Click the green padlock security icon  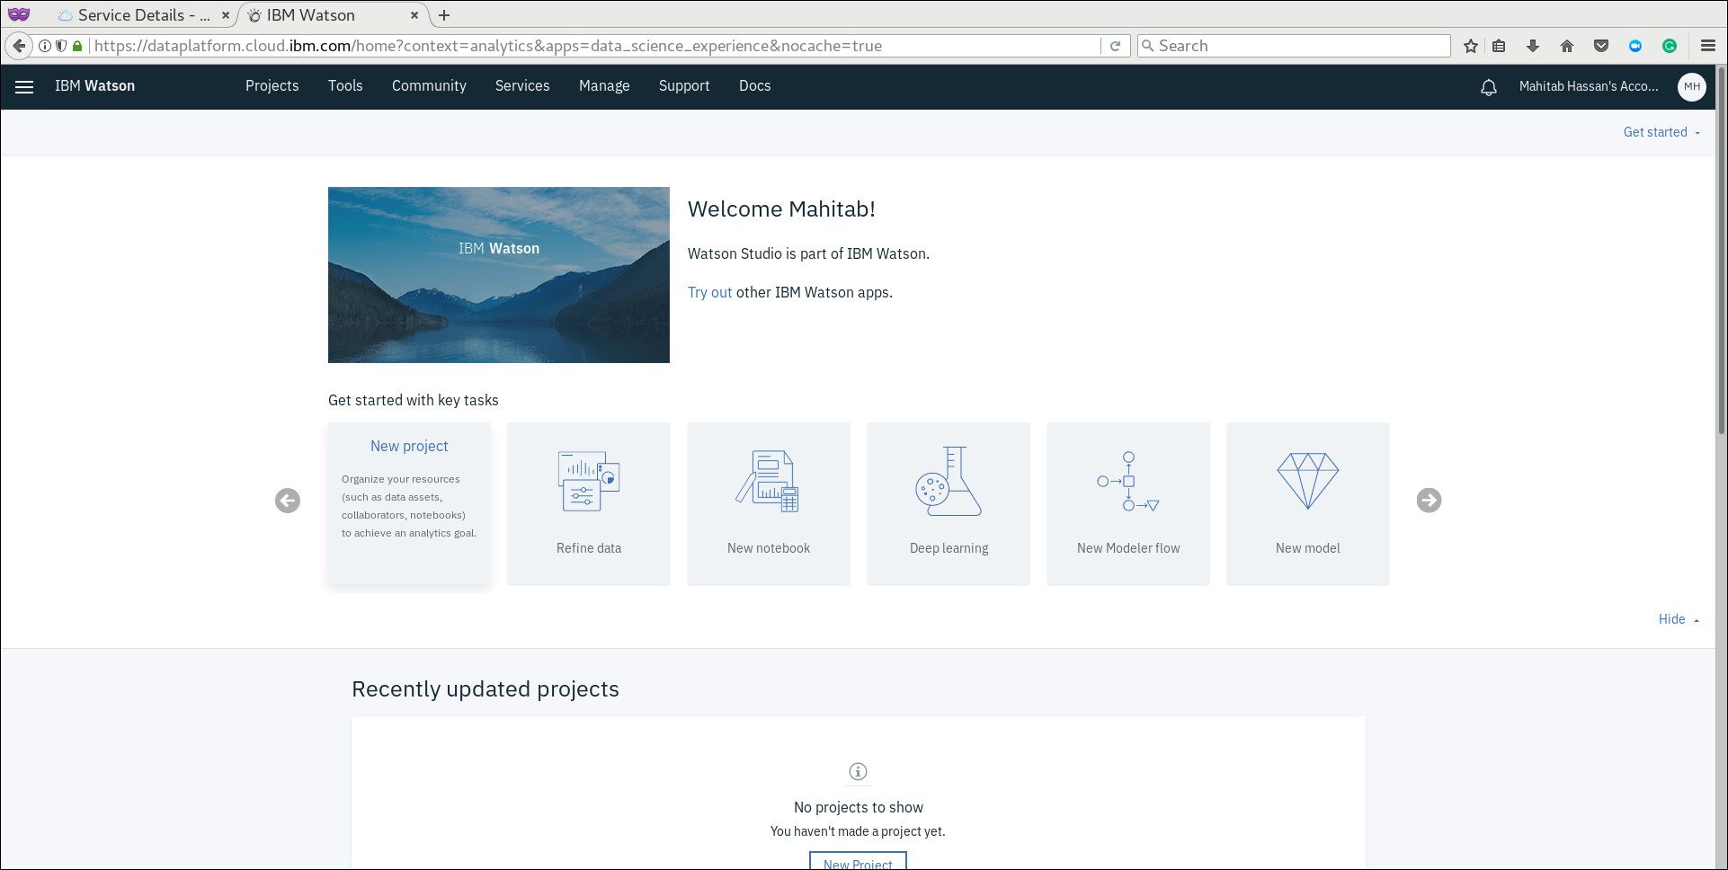[77, 46]
